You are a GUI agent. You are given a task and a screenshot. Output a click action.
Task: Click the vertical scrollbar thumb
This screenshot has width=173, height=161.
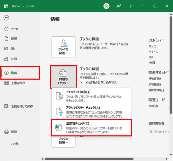coord(171,65)
